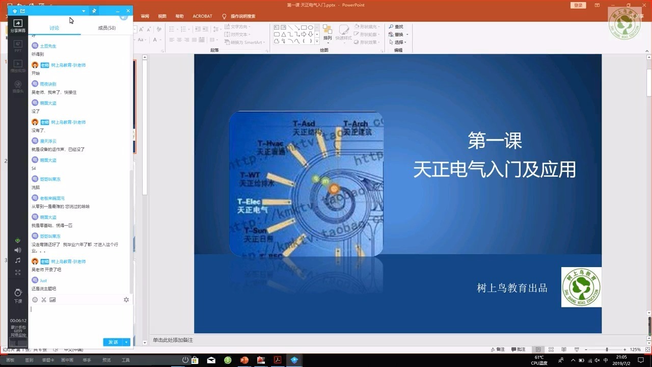Click the 125% zoom level
The height and width of the screenshot is (367, 652).
click(635, 350)
